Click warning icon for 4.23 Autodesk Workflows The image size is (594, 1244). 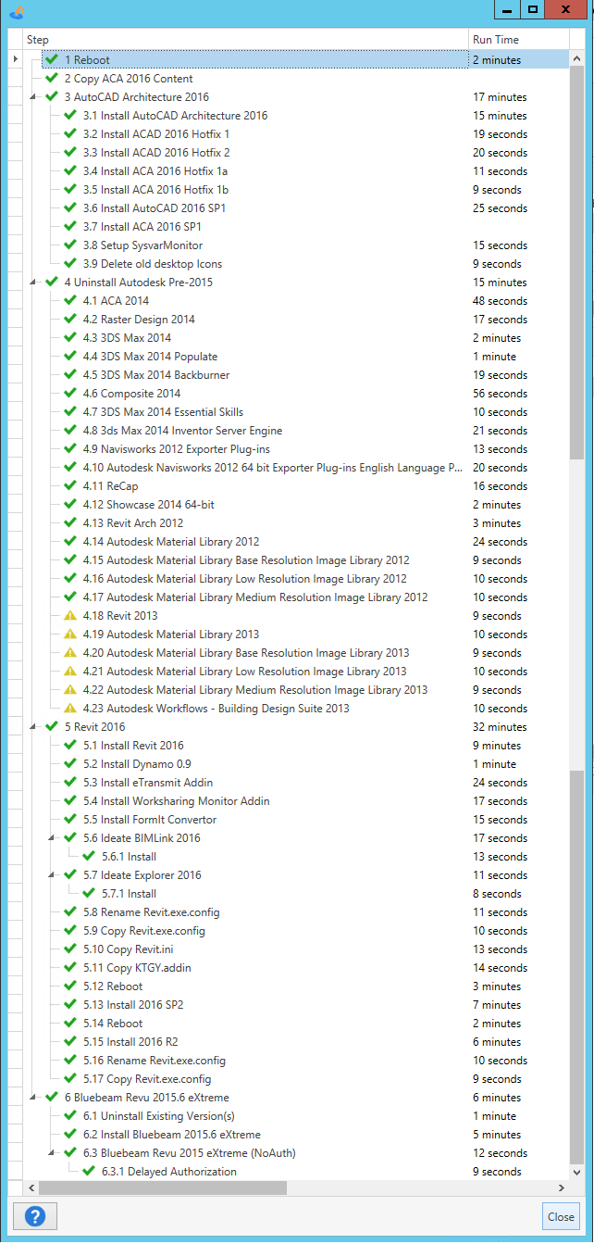(70, 709)
